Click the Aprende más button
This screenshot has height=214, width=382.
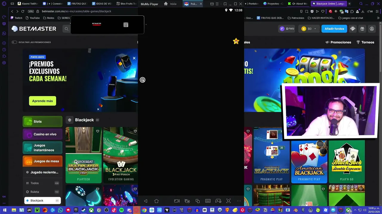click(42, 101)
